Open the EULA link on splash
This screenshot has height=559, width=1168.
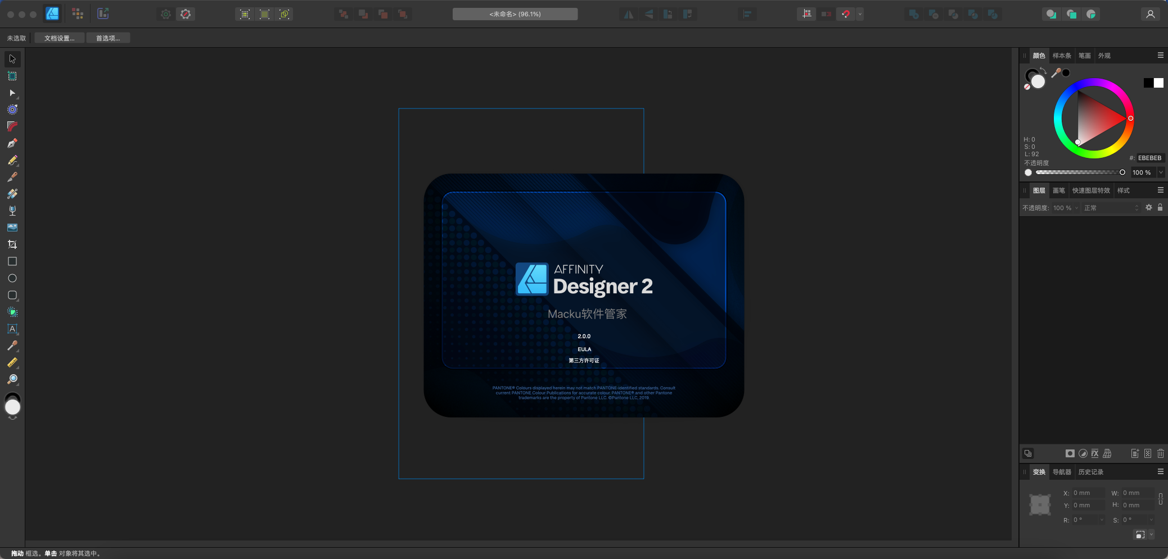(x=584, y=349)
